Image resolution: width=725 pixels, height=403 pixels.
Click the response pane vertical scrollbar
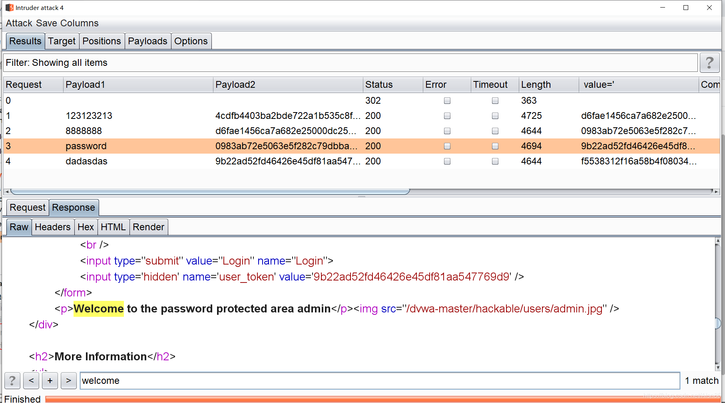point(718,303)
